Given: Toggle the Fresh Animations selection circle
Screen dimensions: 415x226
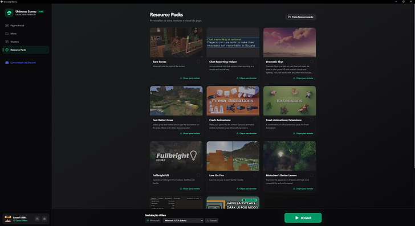Looking at the screenshot, I should pos(255,120).
